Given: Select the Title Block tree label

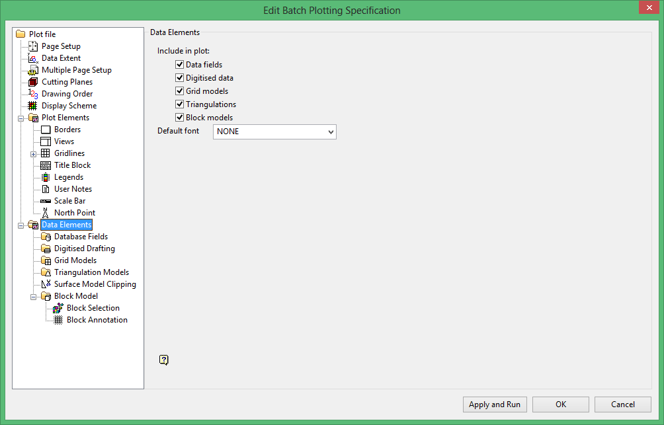Looking at the screenshot, I should 72,165.
